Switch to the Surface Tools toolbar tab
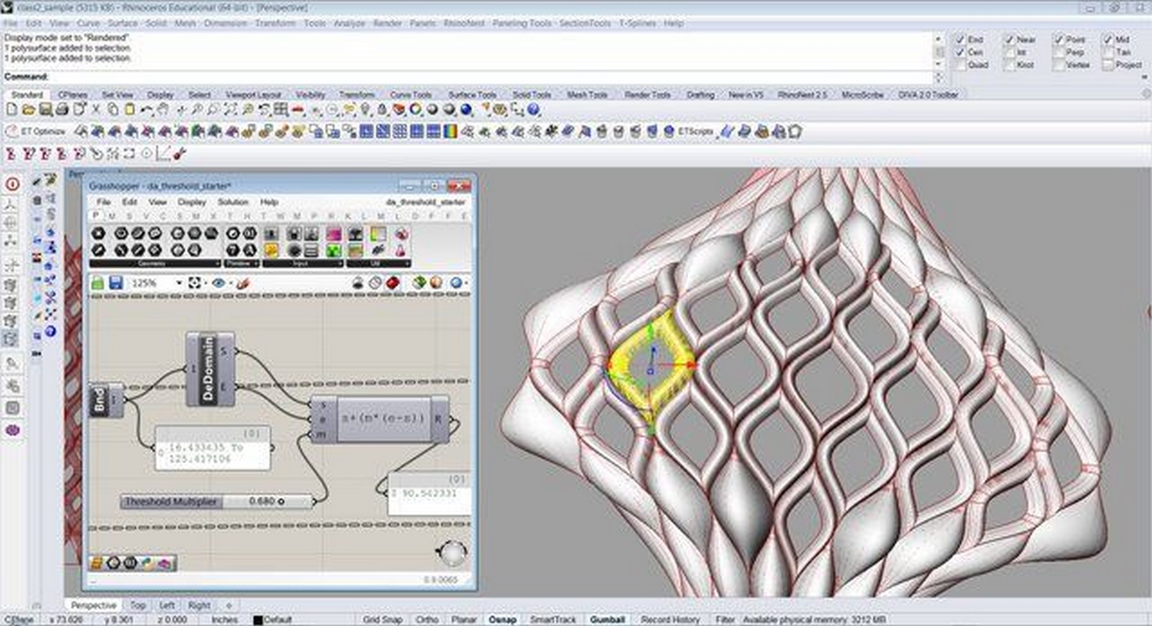The image size is (1152, 626). click(x=472, y=95)
